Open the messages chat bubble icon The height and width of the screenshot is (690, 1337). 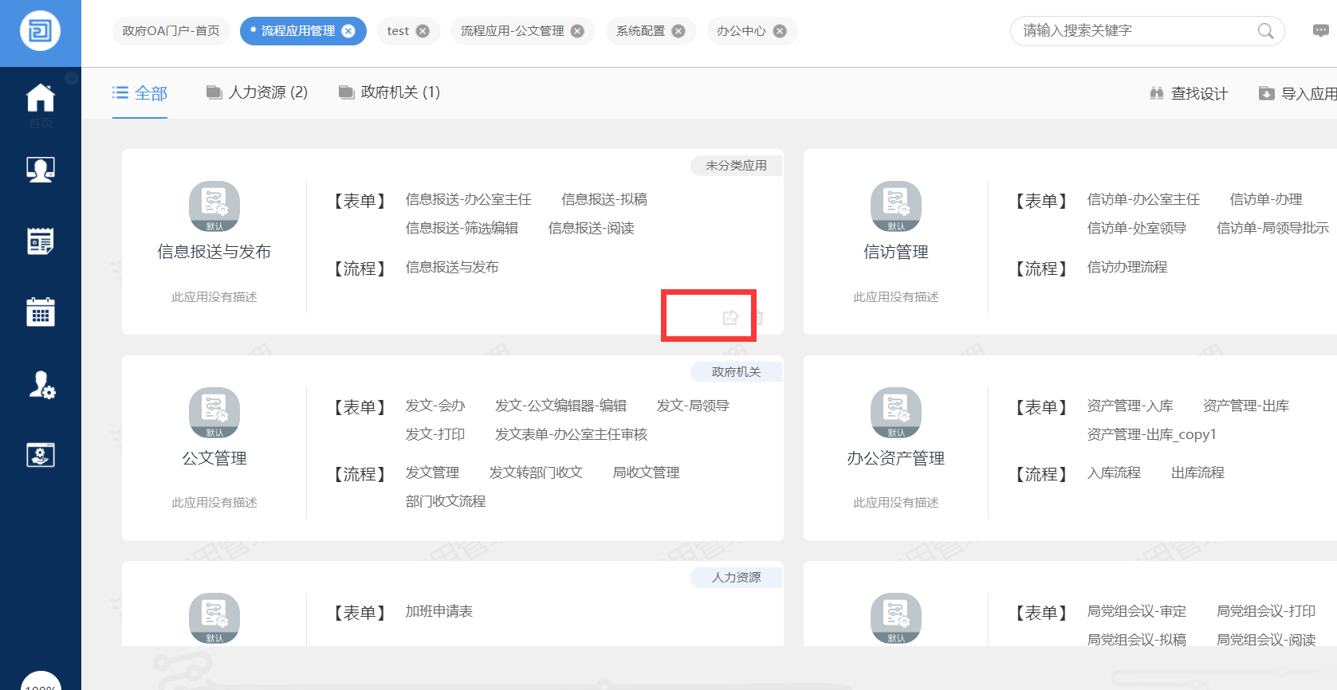coord(1320,31)
